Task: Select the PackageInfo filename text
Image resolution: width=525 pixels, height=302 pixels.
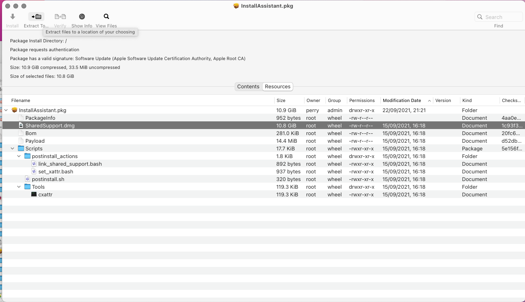Action: (40, 118)
